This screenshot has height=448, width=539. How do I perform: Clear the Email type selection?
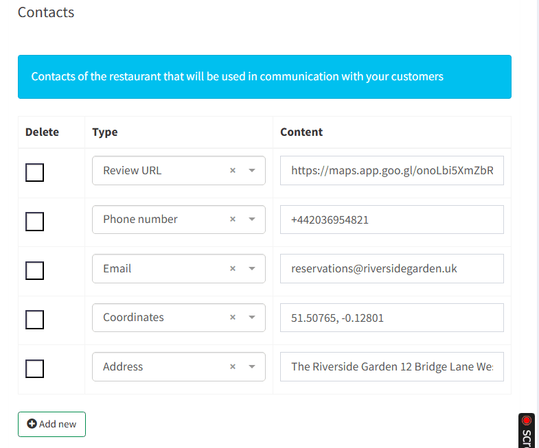tap(233, 269)
